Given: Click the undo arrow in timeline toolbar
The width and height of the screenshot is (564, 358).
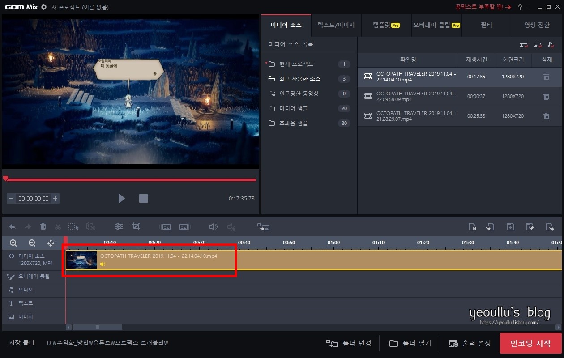Looking at the screenshot, I should 13,227.
